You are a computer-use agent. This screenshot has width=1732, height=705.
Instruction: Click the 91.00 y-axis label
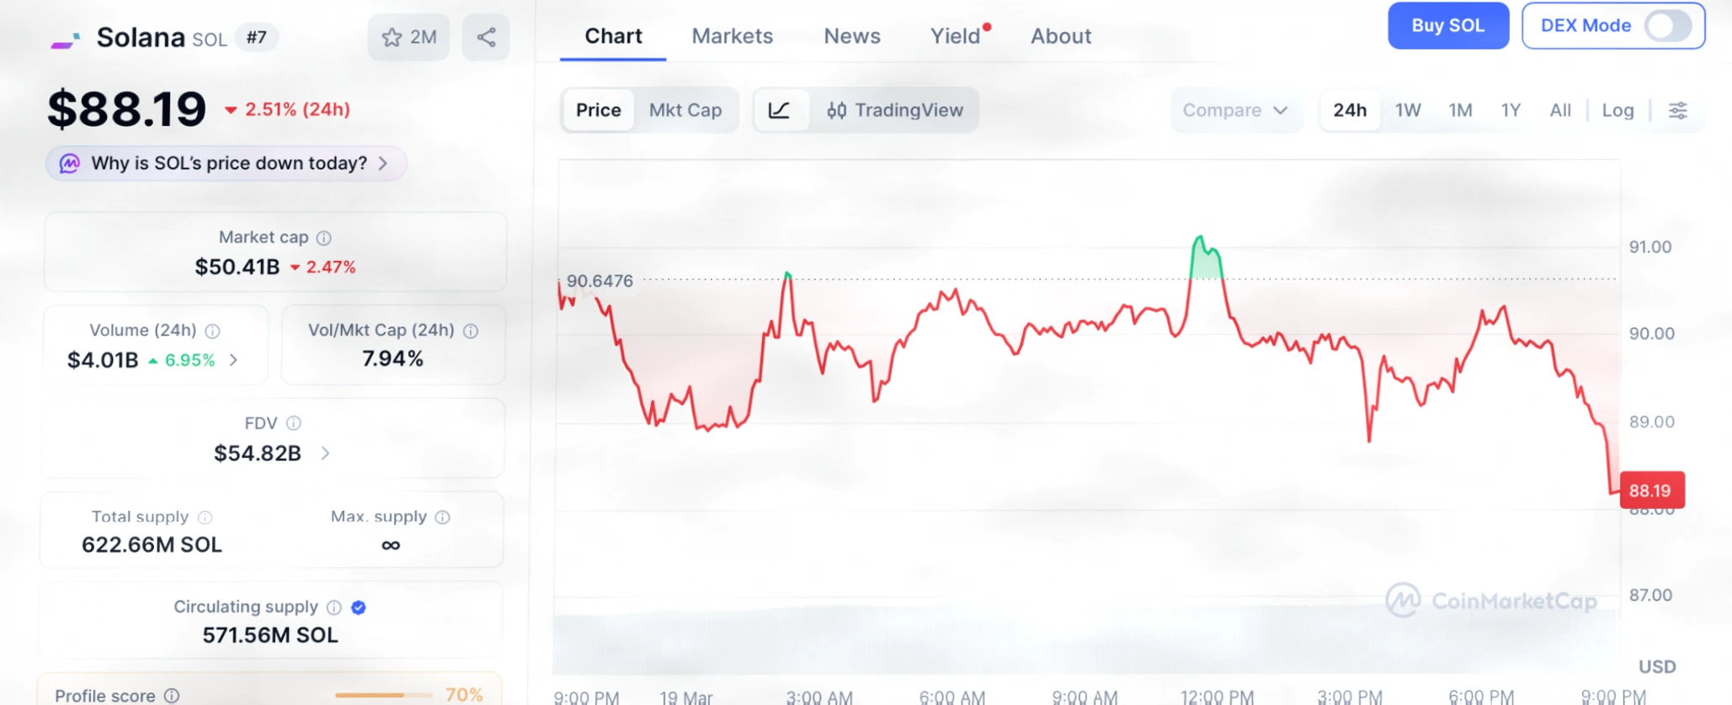tap(1650, 247)
